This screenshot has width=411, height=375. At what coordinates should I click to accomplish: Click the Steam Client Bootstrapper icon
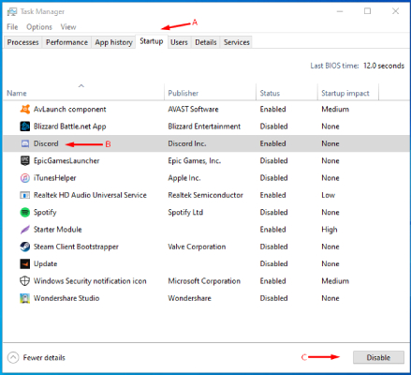coord(25,247)
